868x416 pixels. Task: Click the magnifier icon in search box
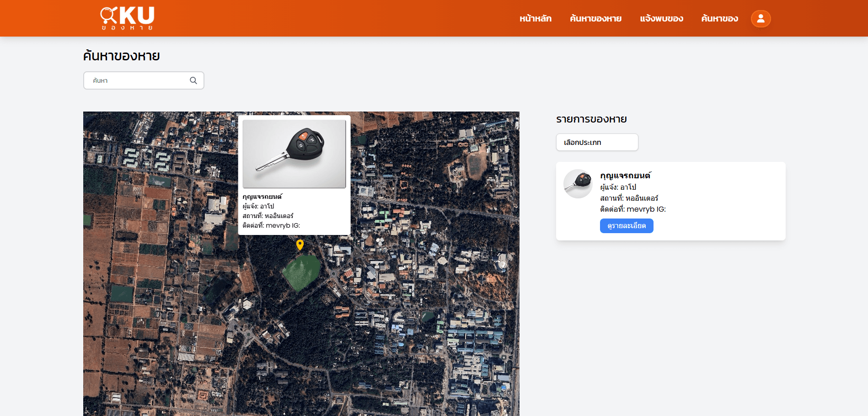coord(193,80)
